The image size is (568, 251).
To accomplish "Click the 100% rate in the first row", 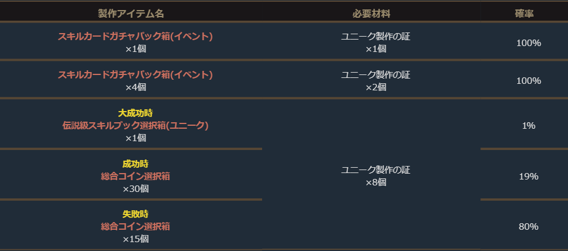I will coord(528,43).
